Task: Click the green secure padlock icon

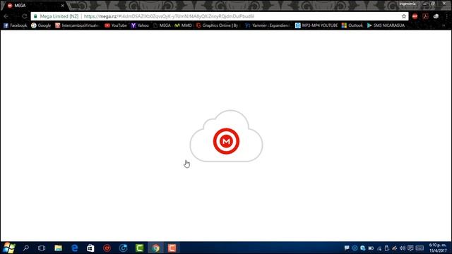Action: pyautogui.click(x=35, y=16)
